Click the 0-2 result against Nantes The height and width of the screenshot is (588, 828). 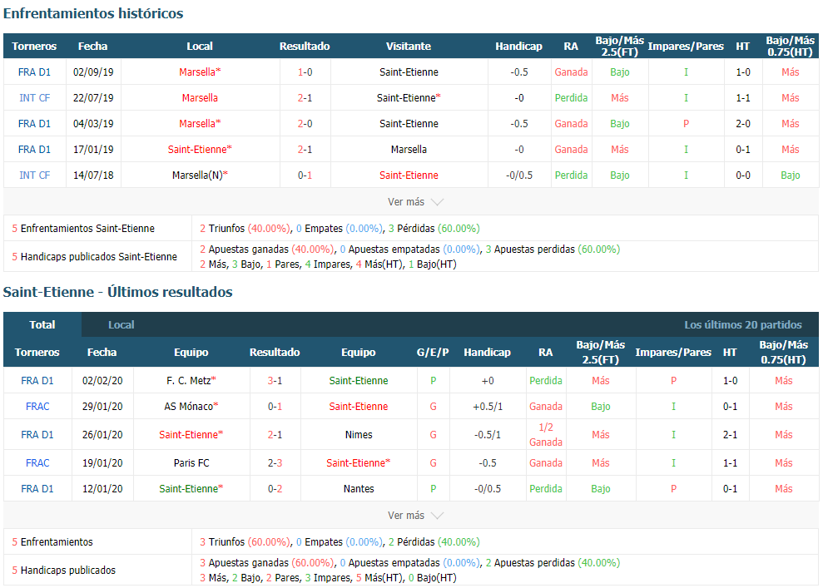click(x=275, y=489)
